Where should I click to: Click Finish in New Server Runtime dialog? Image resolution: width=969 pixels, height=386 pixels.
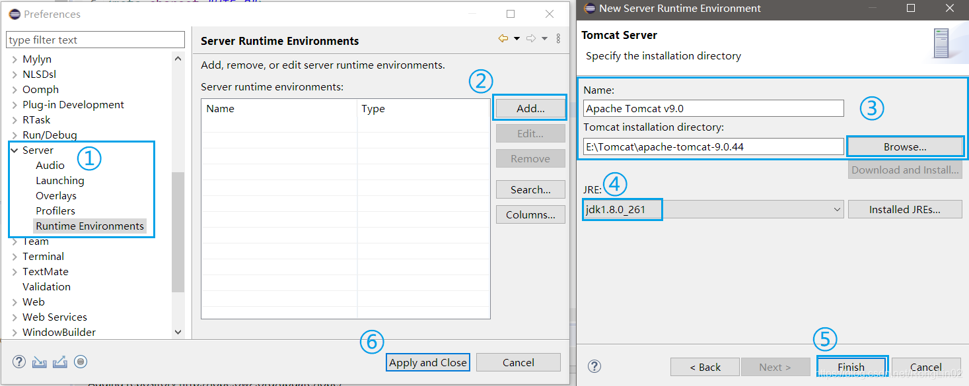(x=851, y=367)
